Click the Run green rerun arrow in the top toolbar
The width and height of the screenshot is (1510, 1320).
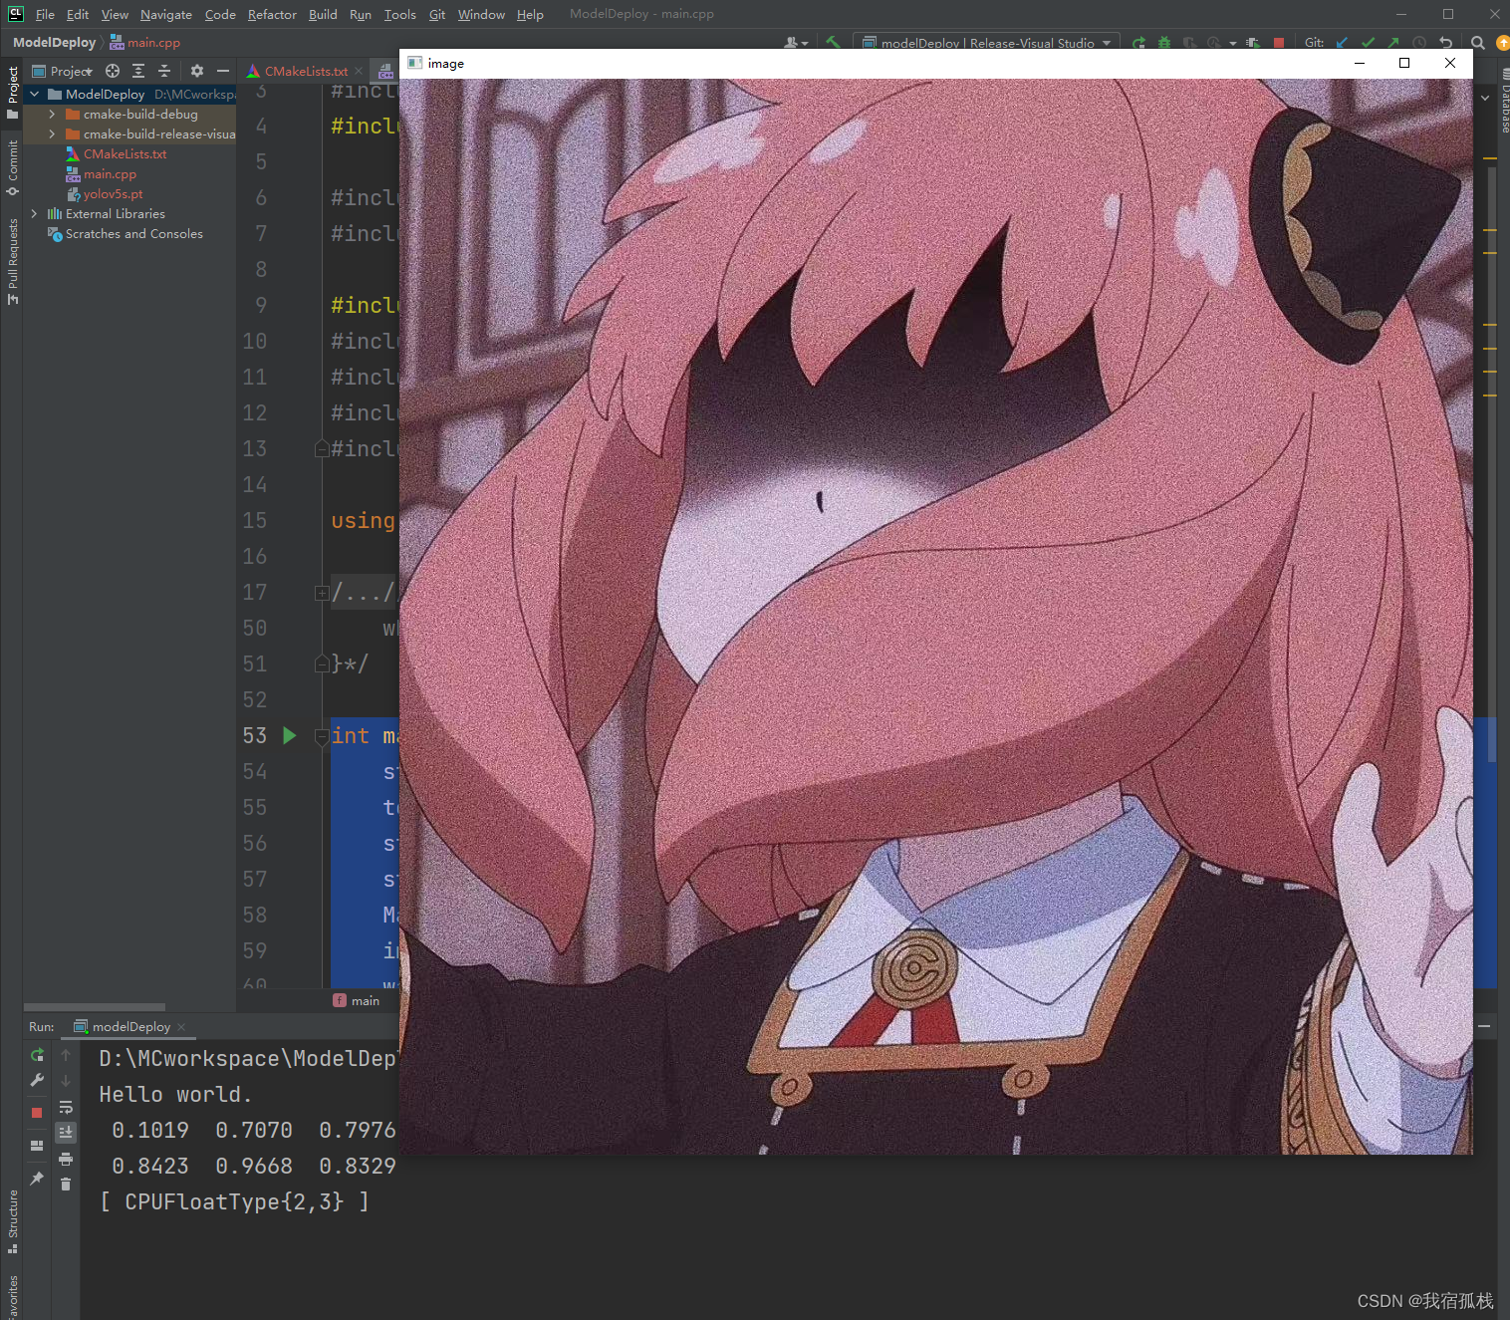tap(1138, 43)
